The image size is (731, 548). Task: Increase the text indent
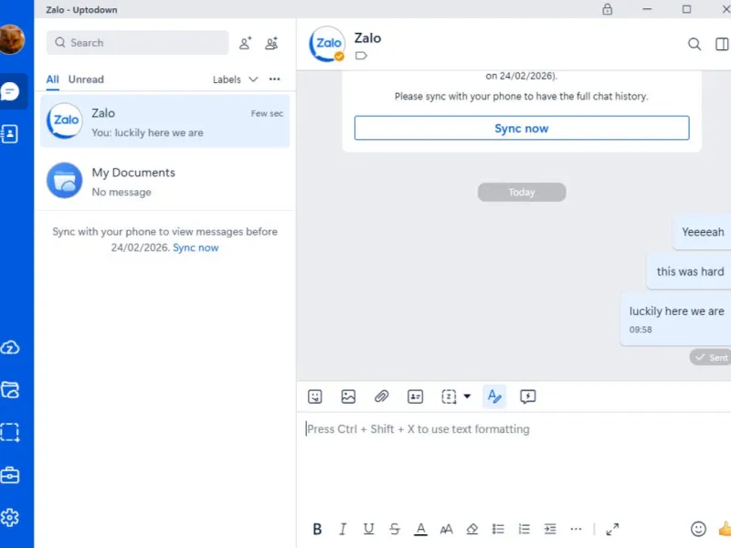pos(550,529)
